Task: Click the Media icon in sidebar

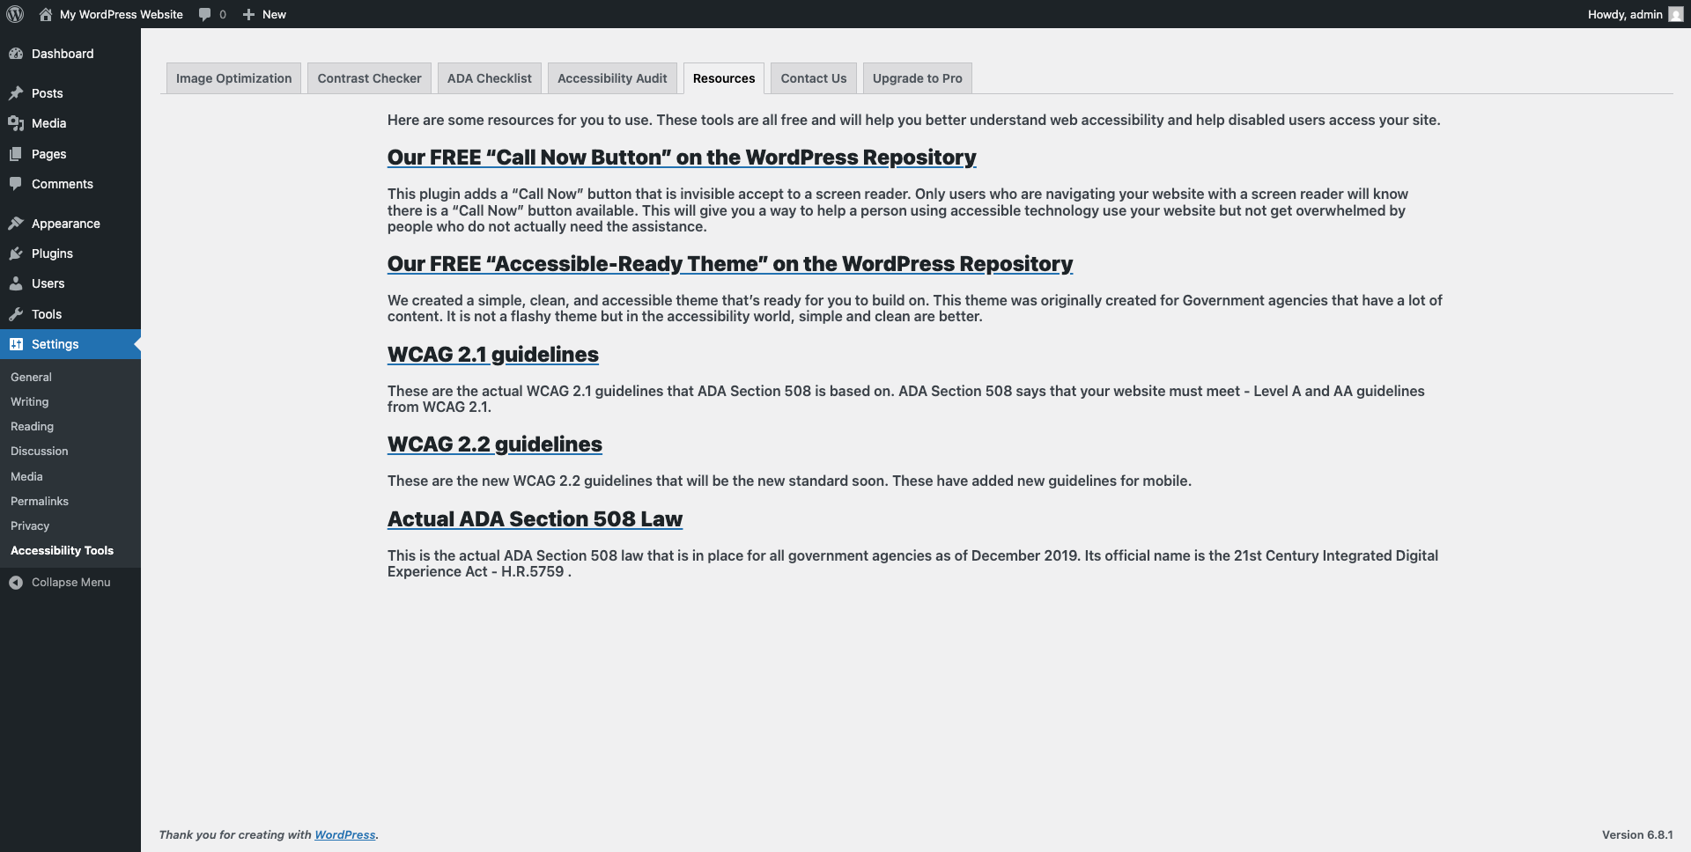Action: pyautogui.click(x=16, y=123)
